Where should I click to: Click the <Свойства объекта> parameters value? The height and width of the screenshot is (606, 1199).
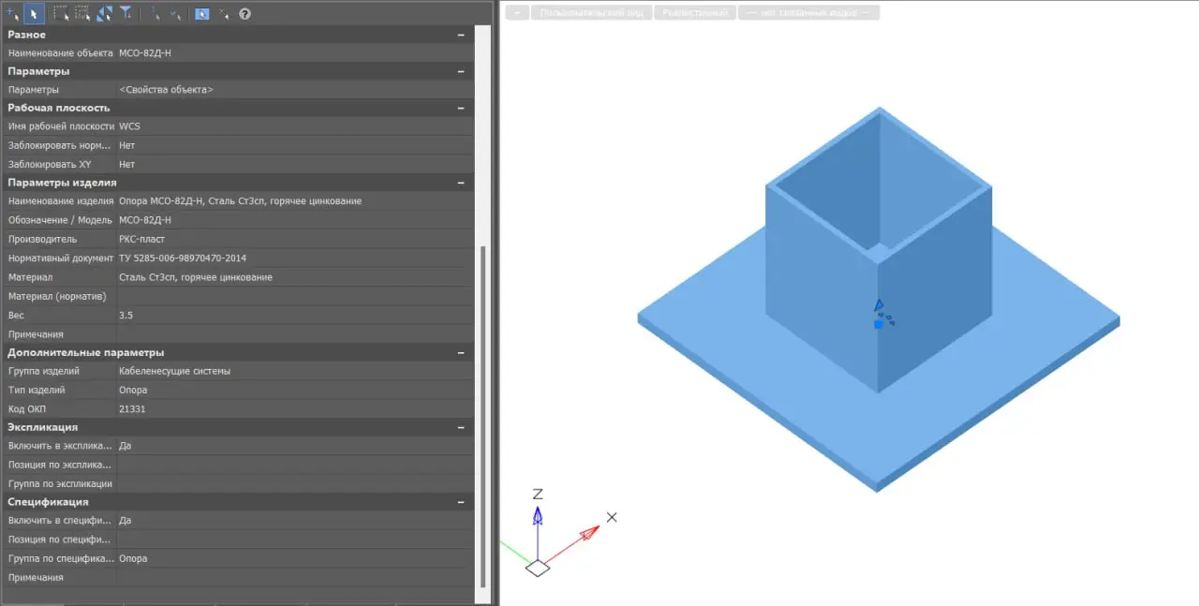click(290, 90)
